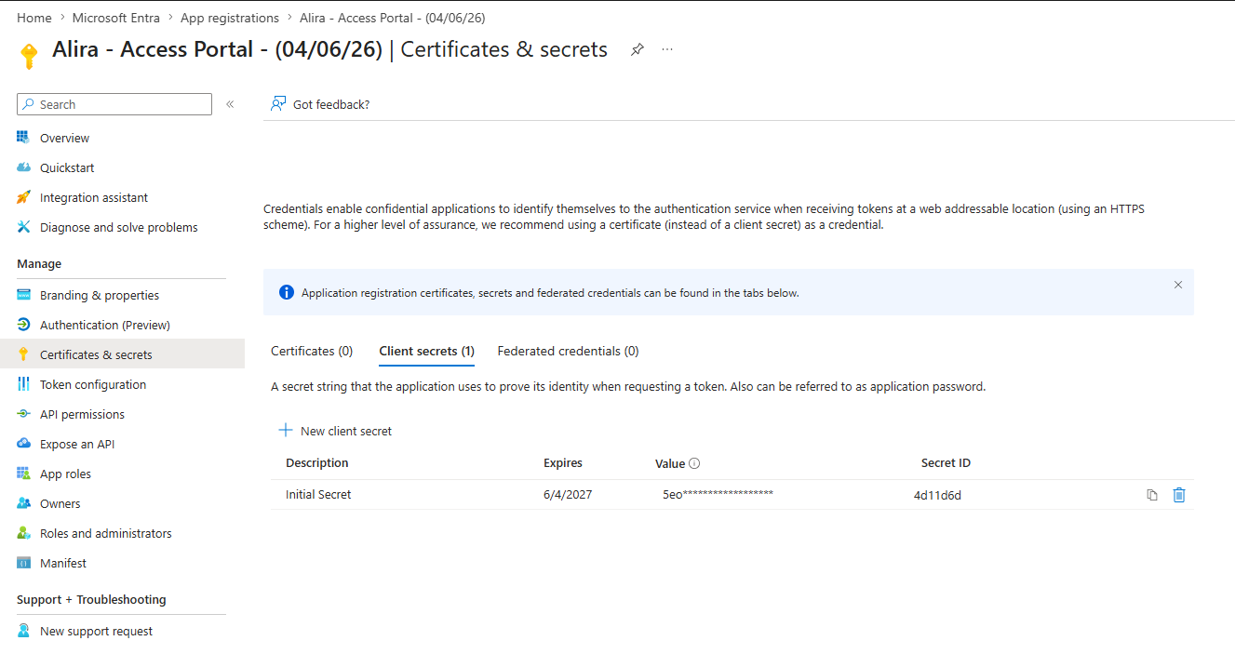Image resolution: width=1235 pixels, height=654 pixels.
Task: Click the info icon next to Value header
Action: (694, 463)
